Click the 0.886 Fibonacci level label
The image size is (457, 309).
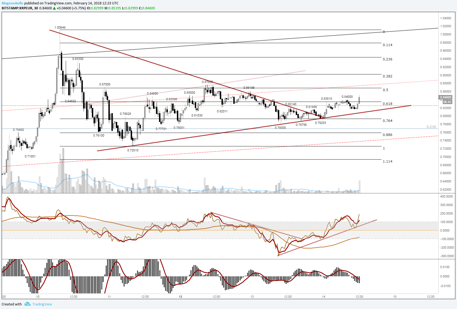point(388,135)
